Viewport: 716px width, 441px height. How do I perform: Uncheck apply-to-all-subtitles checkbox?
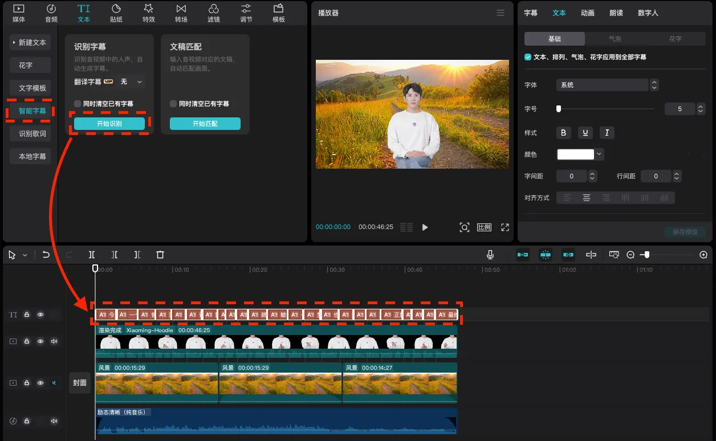tap(528, 57)
